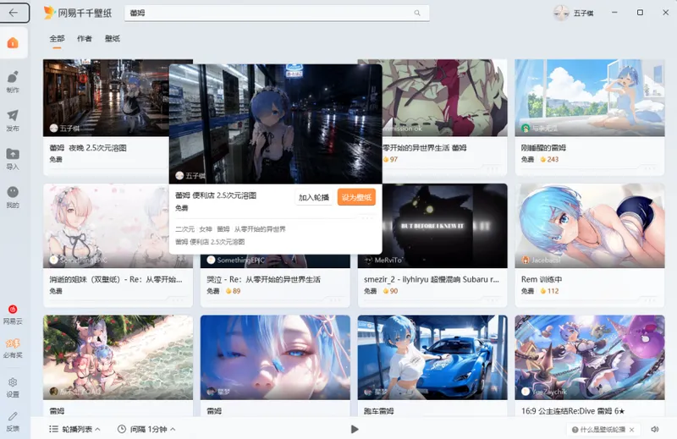Go back with the arrow button

[x=14, y=13]
